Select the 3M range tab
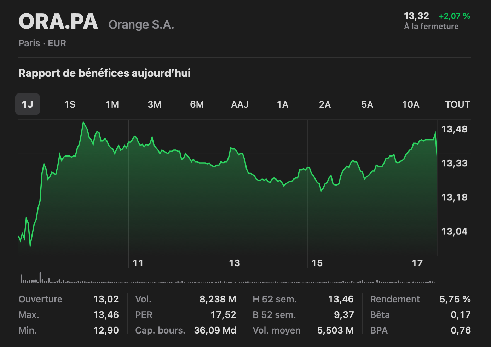The image size is (491, 347). coord(155,104)
